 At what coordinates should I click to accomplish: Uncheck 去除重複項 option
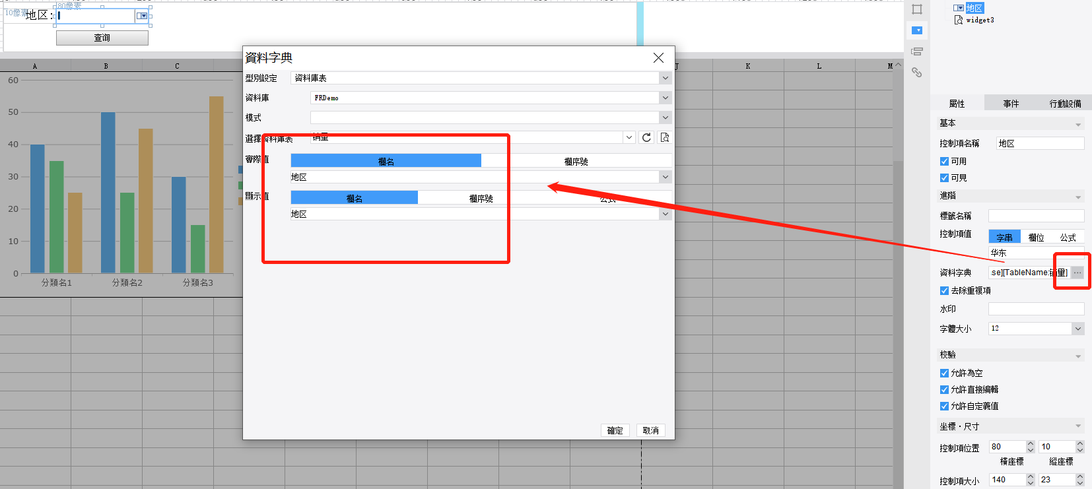[944, 290]
